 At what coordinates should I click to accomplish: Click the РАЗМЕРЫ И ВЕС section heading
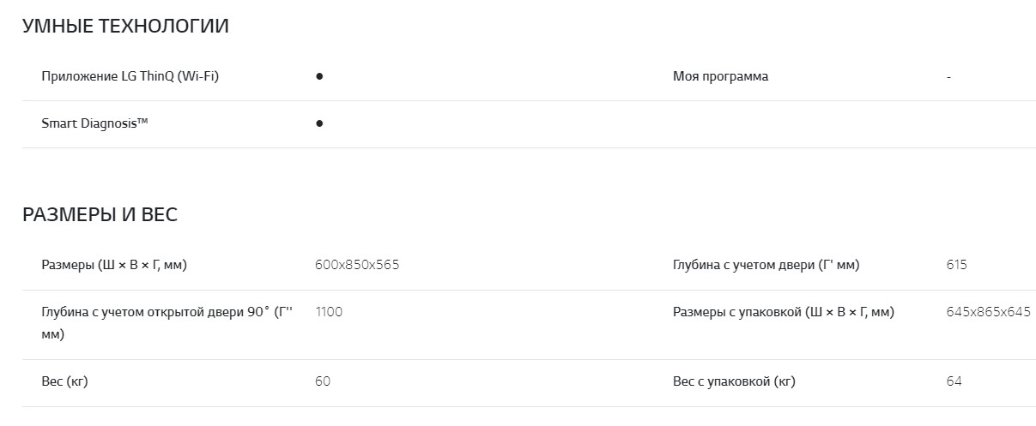click(100, 215)
